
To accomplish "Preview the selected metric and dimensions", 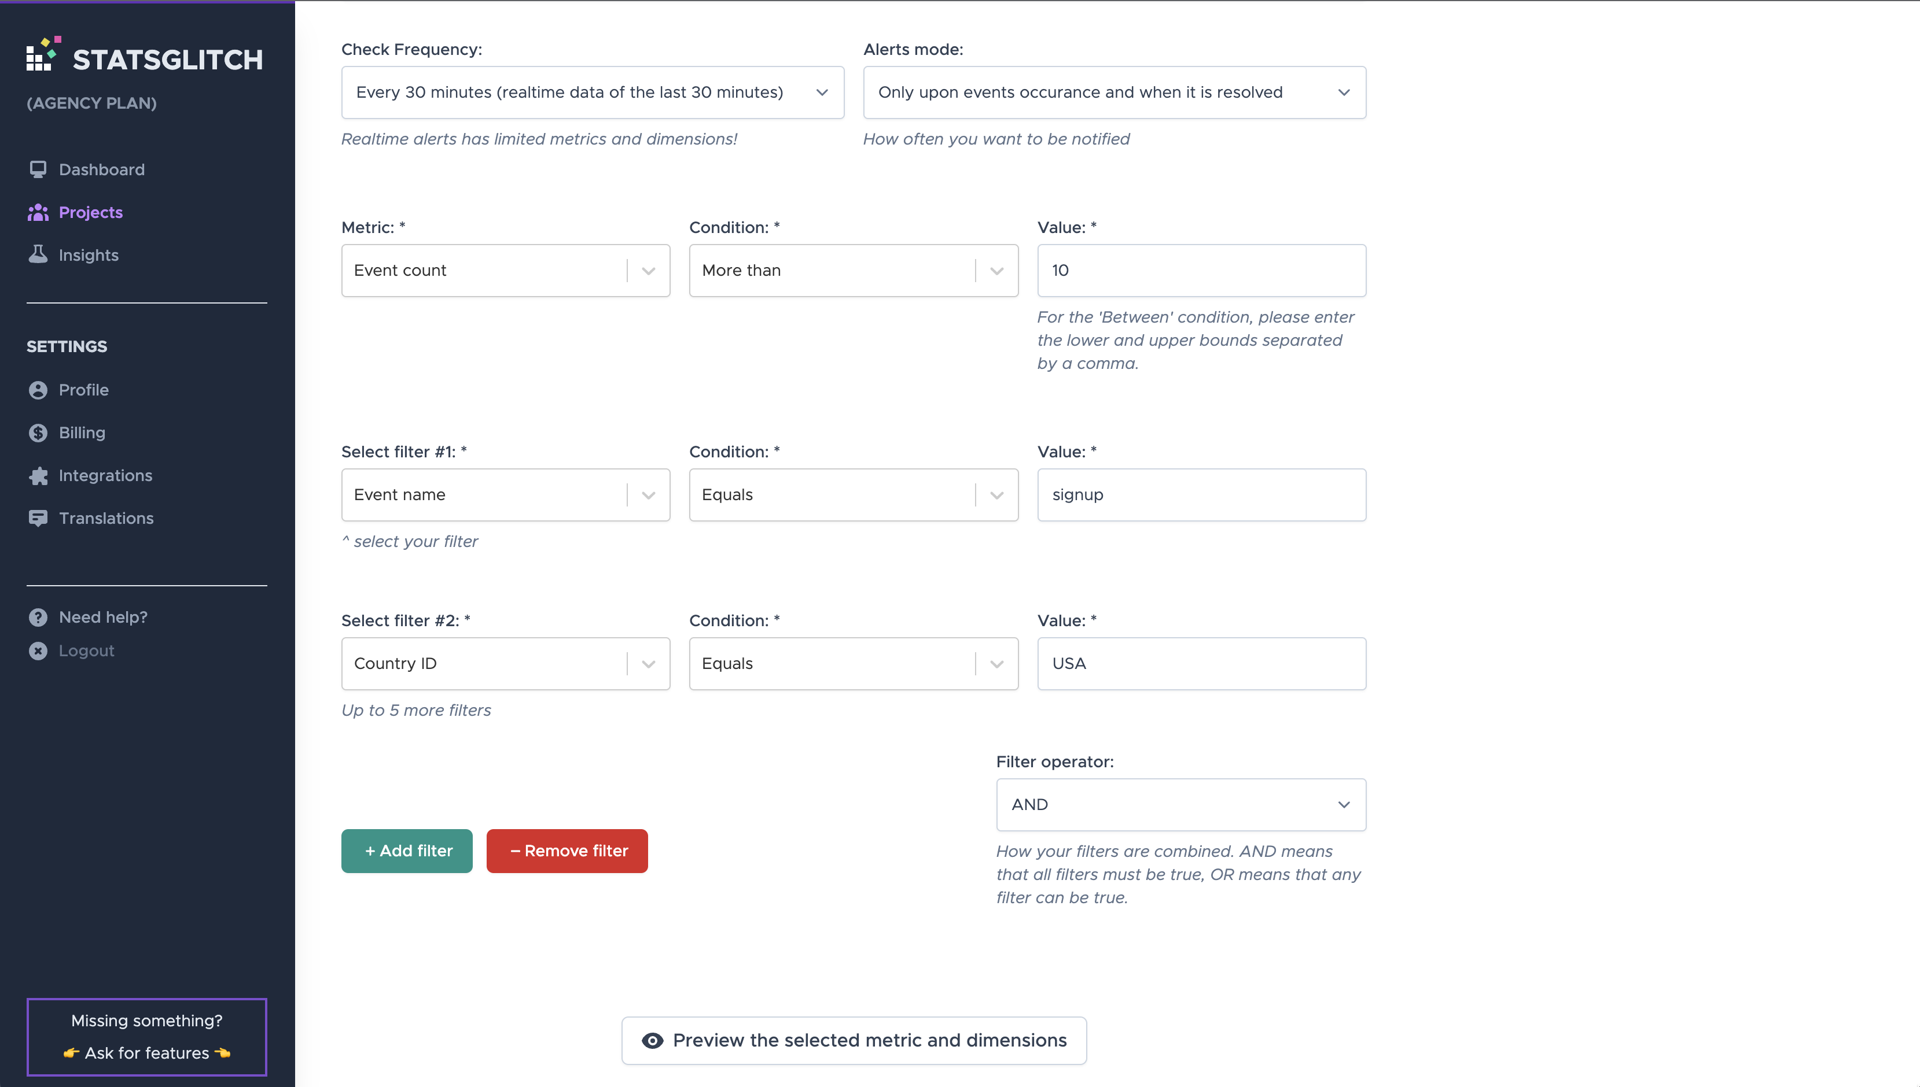I will click(x=854, y=1041).
